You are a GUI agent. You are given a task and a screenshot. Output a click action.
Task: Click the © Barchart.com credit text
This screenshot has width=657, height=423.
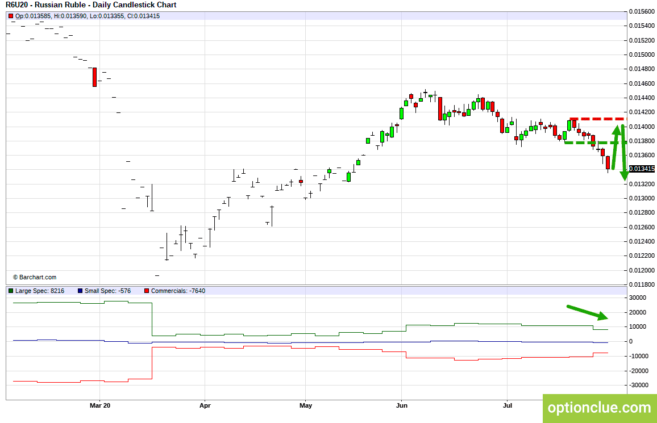pyautogui.click(x=34, y=278)
